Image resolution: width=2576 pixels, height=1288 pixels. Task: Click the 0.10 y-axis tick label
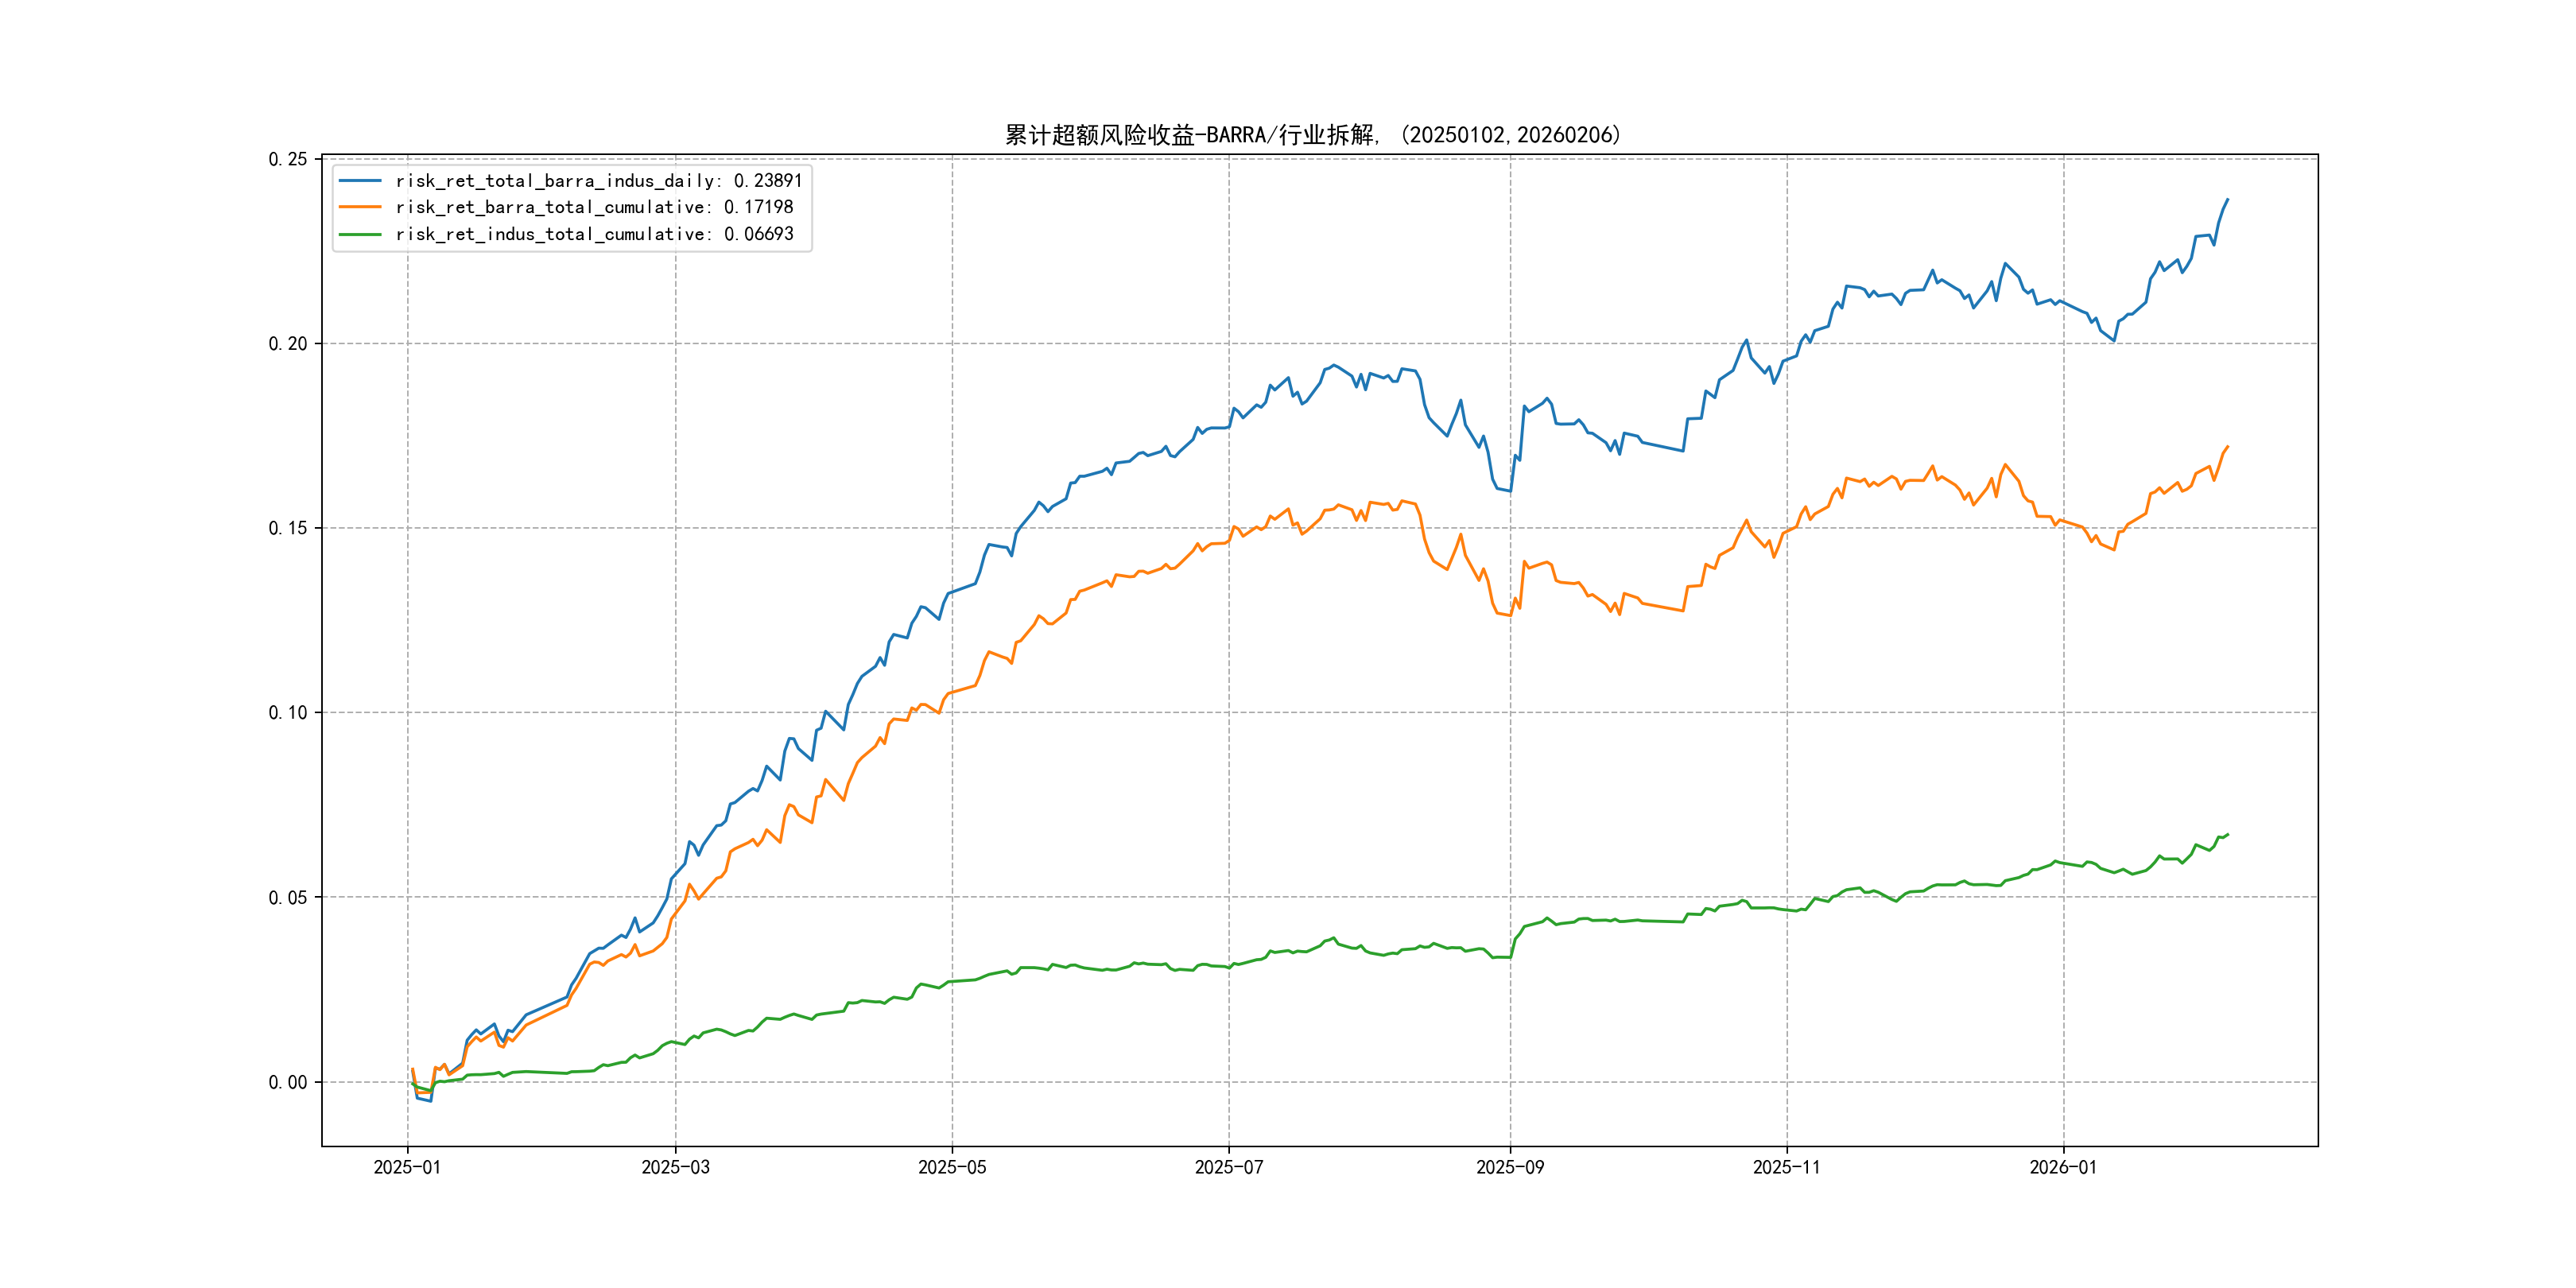tap(288, 713)
